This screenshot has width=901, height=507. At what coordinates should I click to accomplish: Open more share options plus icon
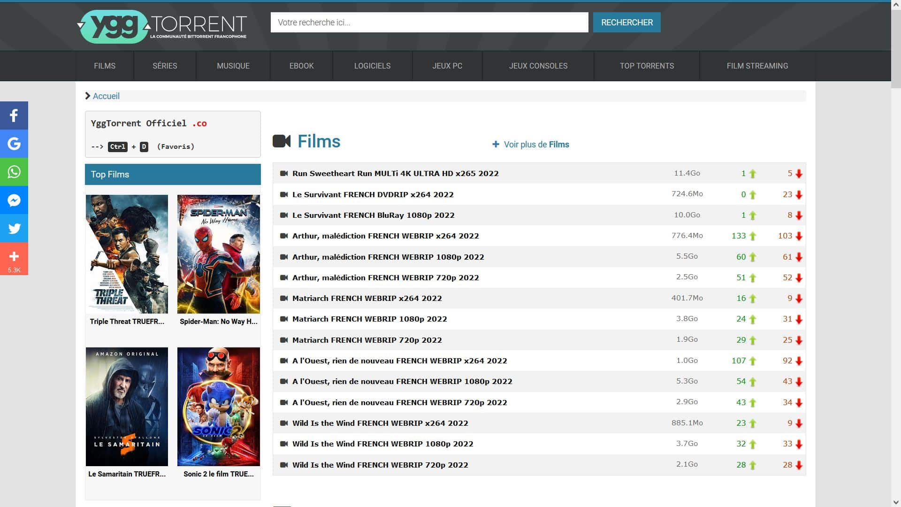tap(14, 259)
